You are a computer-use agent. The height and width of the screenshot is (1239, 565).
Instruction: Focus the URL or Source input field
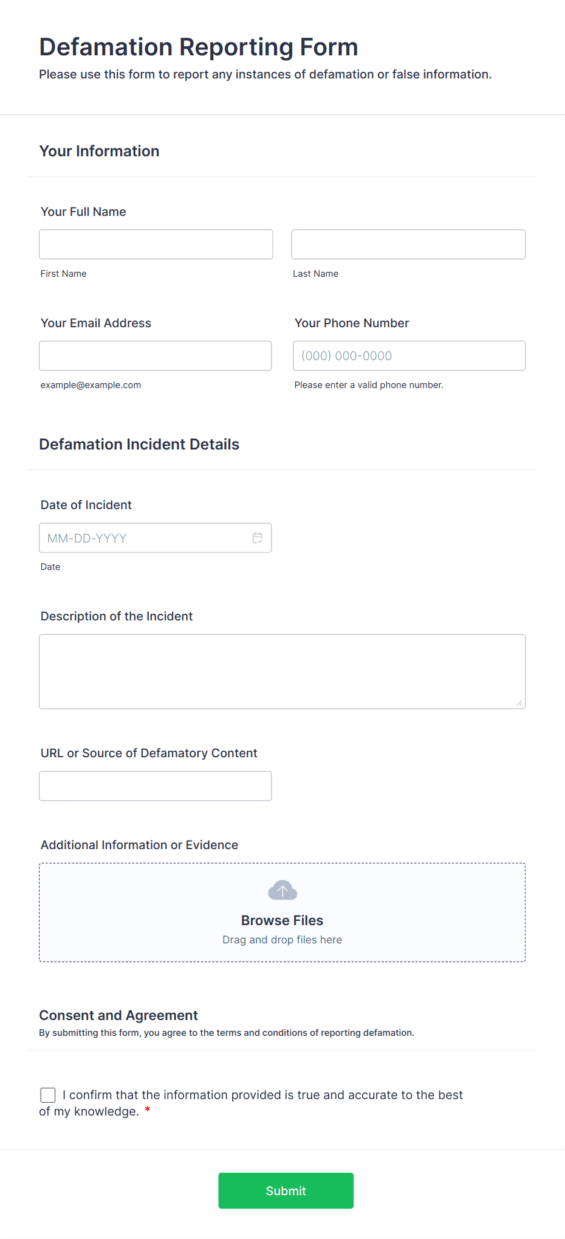(x=155, y=785)
